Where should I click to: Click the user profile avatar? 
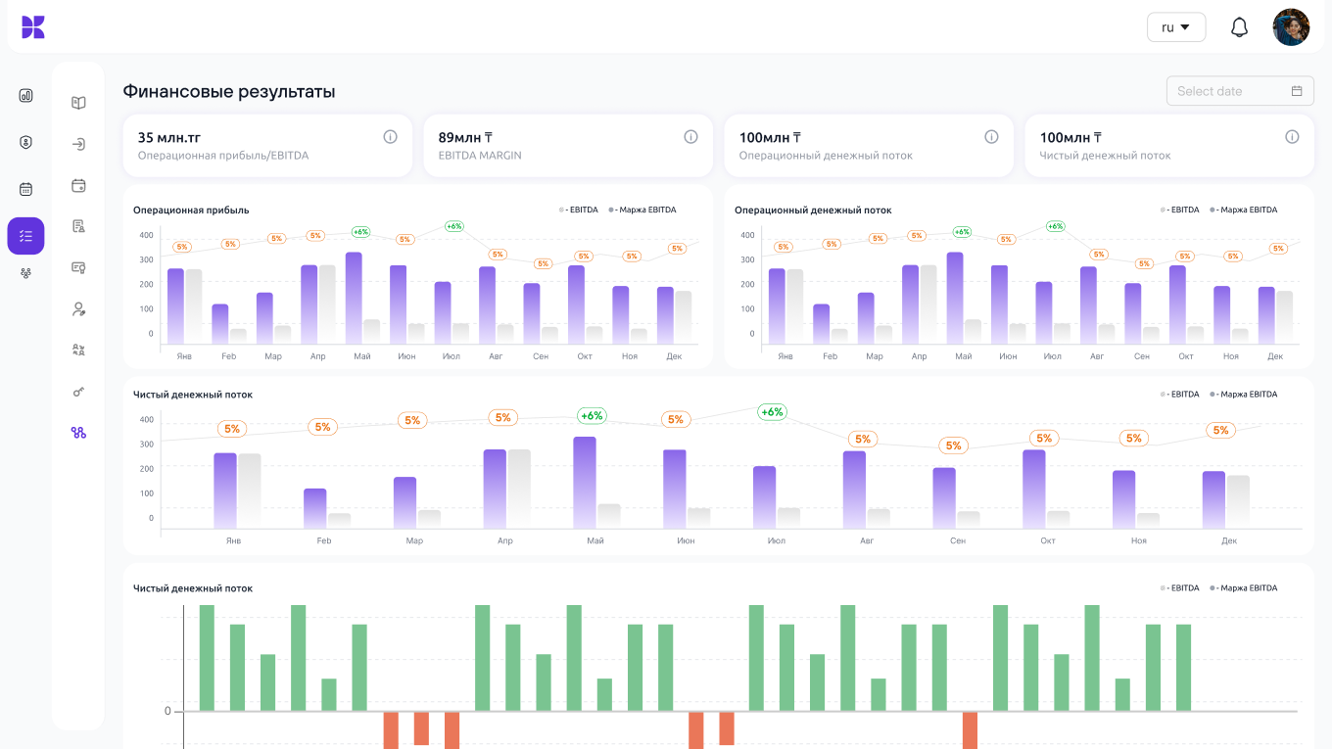pos(1291,27)
